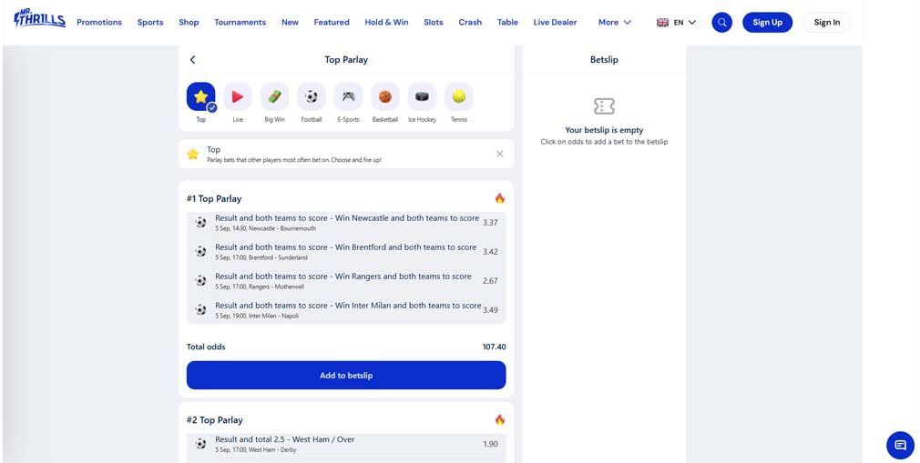Click the soccer ball icon beside Newcastle bet
The image size is (920, 463).
point(200,222)
